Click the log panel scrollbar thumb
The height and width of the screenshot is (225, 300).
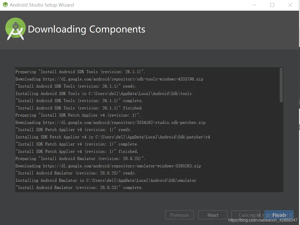(x=281, y=85)
